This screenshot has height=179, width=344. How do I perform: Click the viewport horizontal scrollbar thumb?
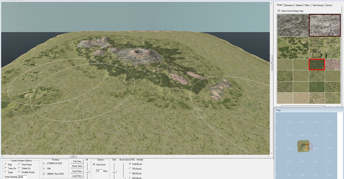(73, 156)
